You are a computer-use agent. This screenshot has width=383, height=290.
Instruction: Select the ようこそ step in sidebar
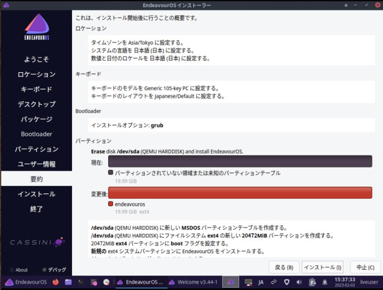pos(36,59)
